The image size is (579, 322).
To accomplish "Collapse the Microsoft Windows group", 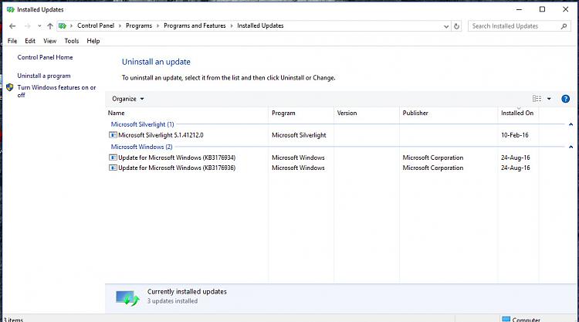I will click(571, 147).
